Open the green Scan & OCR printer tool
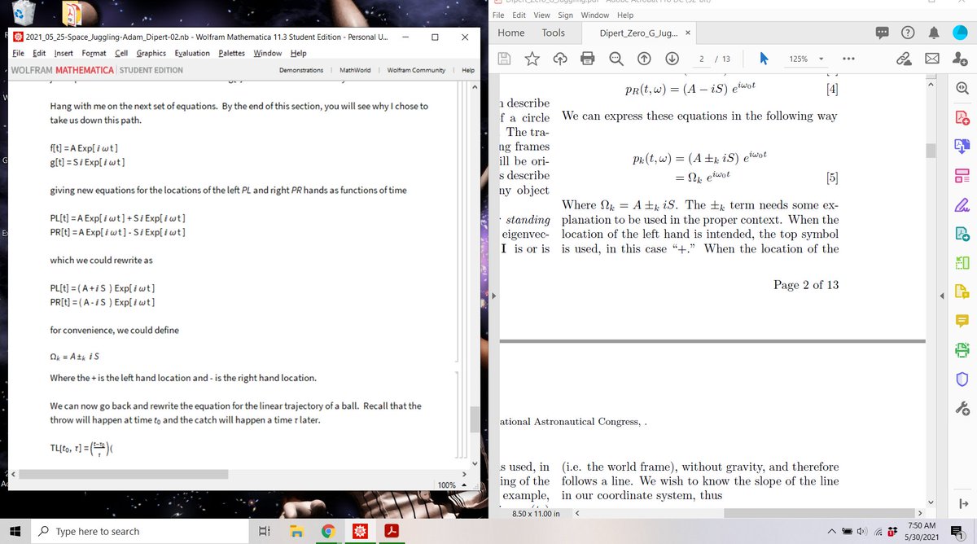The height and width of the screenshot is (544, 977). pyautogui.click(x=962, y=352)
